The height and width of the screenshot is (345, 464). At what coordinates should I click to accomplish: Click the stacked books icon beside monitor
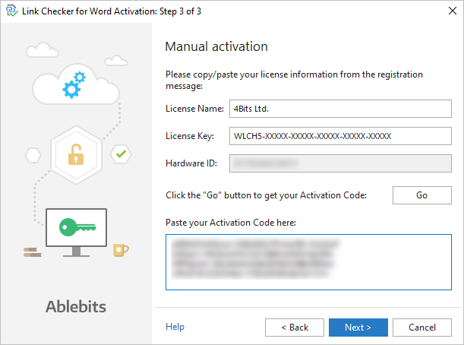click(x=32, y=252)
